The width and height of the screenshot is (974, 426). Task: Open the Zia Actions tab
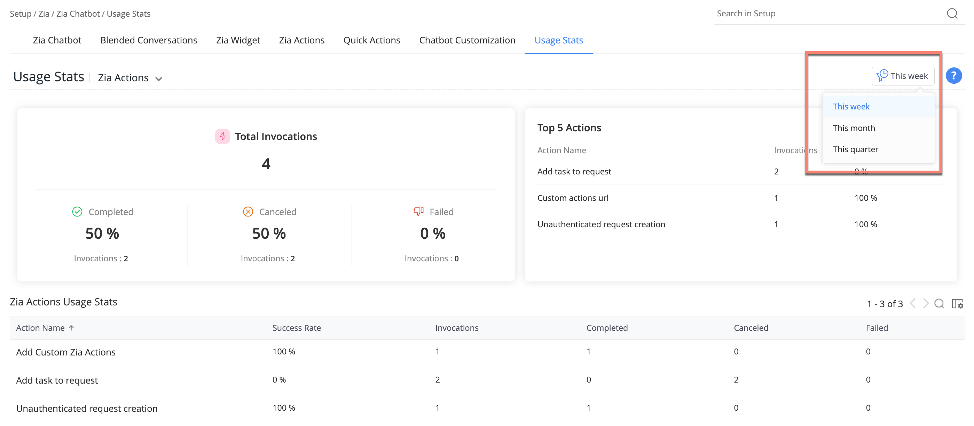[302, 40]
